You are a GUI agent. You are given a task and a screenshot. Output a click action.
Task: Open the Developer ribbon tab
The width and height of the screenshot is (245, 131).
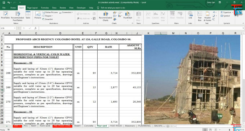click(x=81, y=8)
